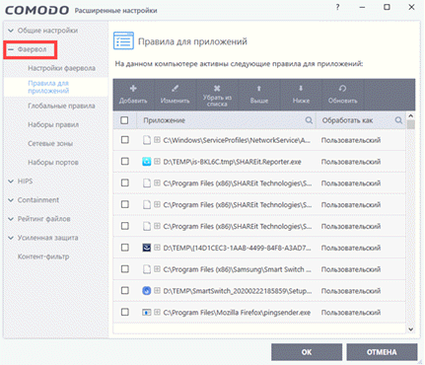
Task: Click Убрать из списка cross icon
Action: [x=217, y=88]
